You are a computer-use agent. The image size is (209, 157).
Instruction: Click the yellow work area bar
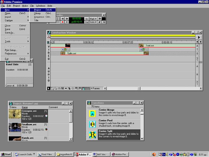click(123, 35)
